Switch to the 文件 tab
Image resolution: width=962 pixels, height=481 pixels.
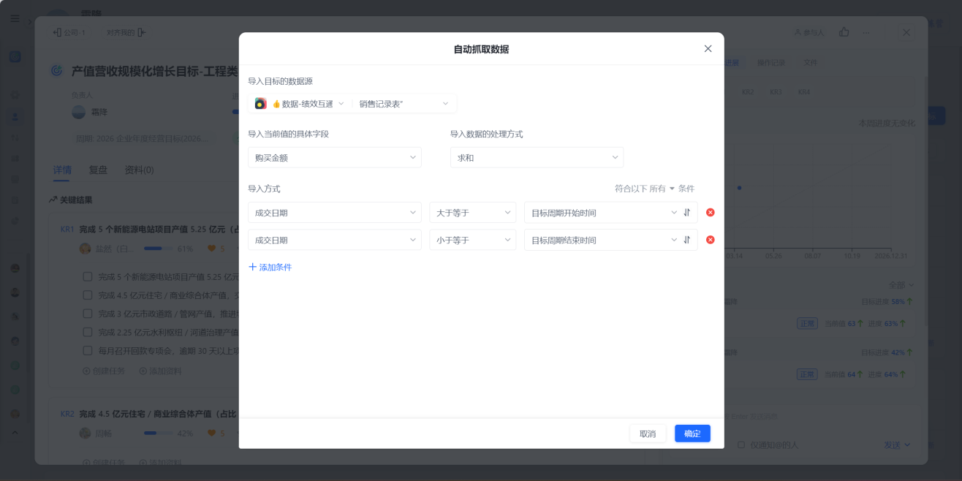pyautogui.click(x=811, y=63)
